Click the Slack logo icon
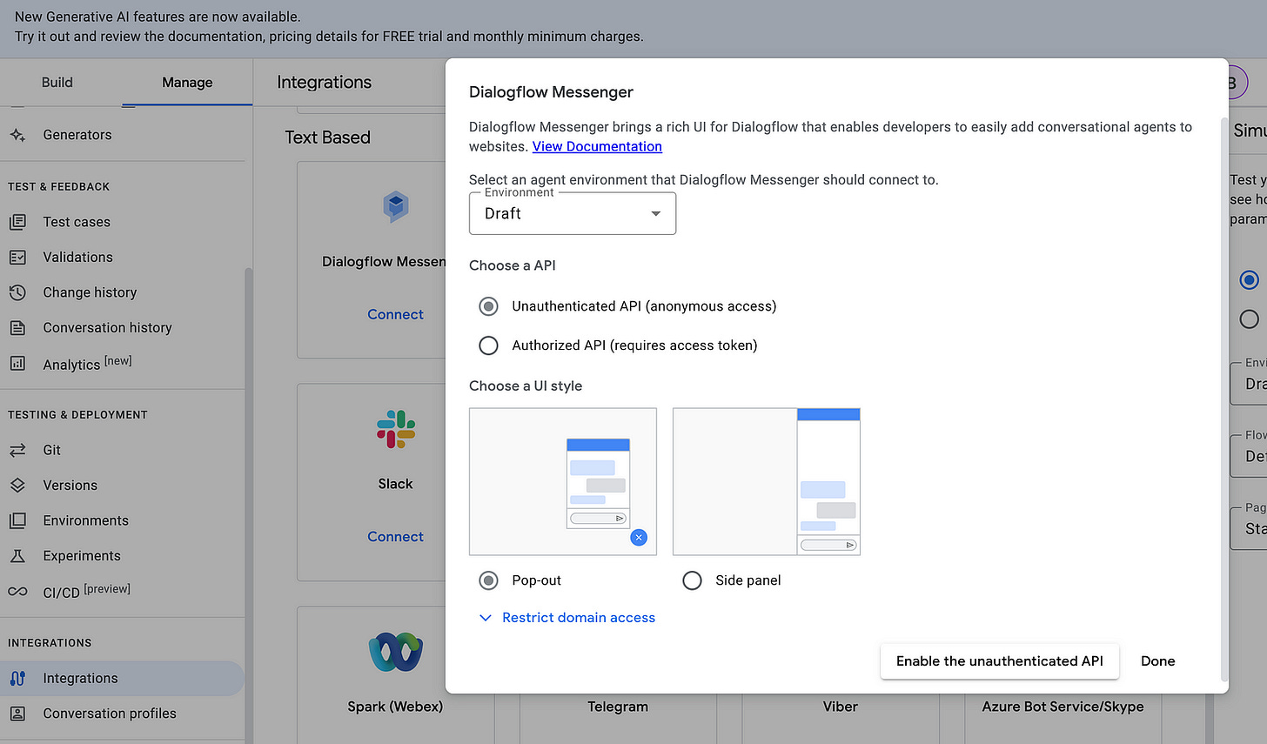This screenshot has height=744, width=1267. (x=396, y=429)
